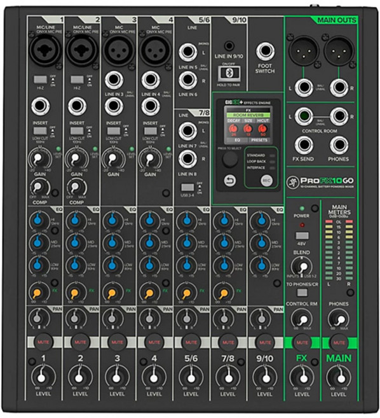Tap the Bluetooth pairing button

click(229, 73)
